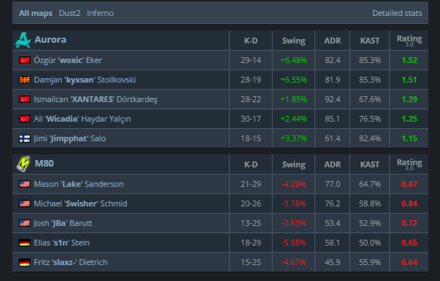Open the Detailed stats link
Image resolution: width=440 pixels, height=281 pixels.
[397, 13]
